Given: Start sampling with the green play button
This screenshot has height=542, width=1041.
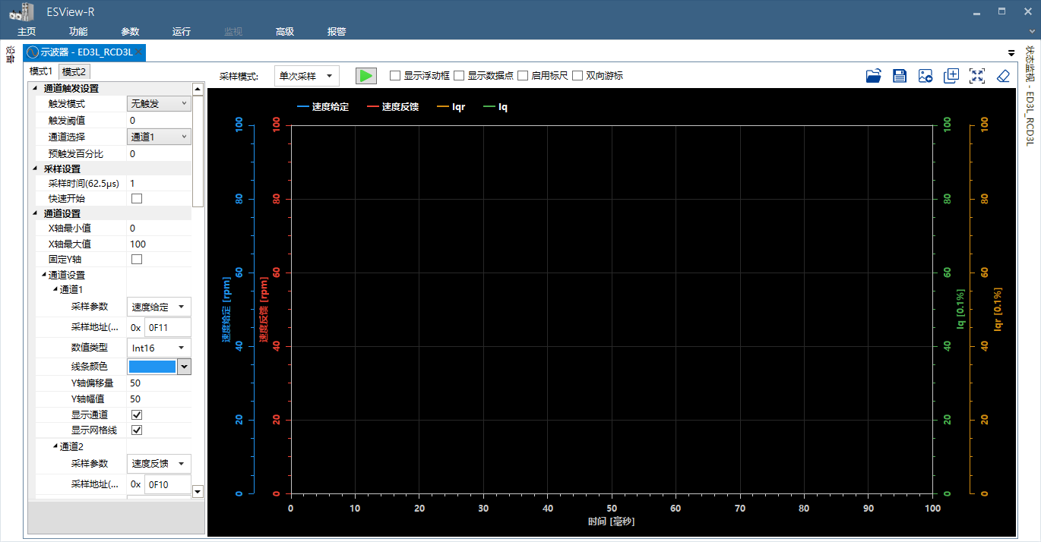Looking at the screenshot, I should tap(366, 76).
